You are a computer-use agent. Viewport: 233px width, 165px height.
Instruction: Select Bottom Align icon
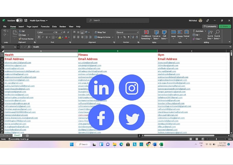pyautogui.click(x=82, y=32)
